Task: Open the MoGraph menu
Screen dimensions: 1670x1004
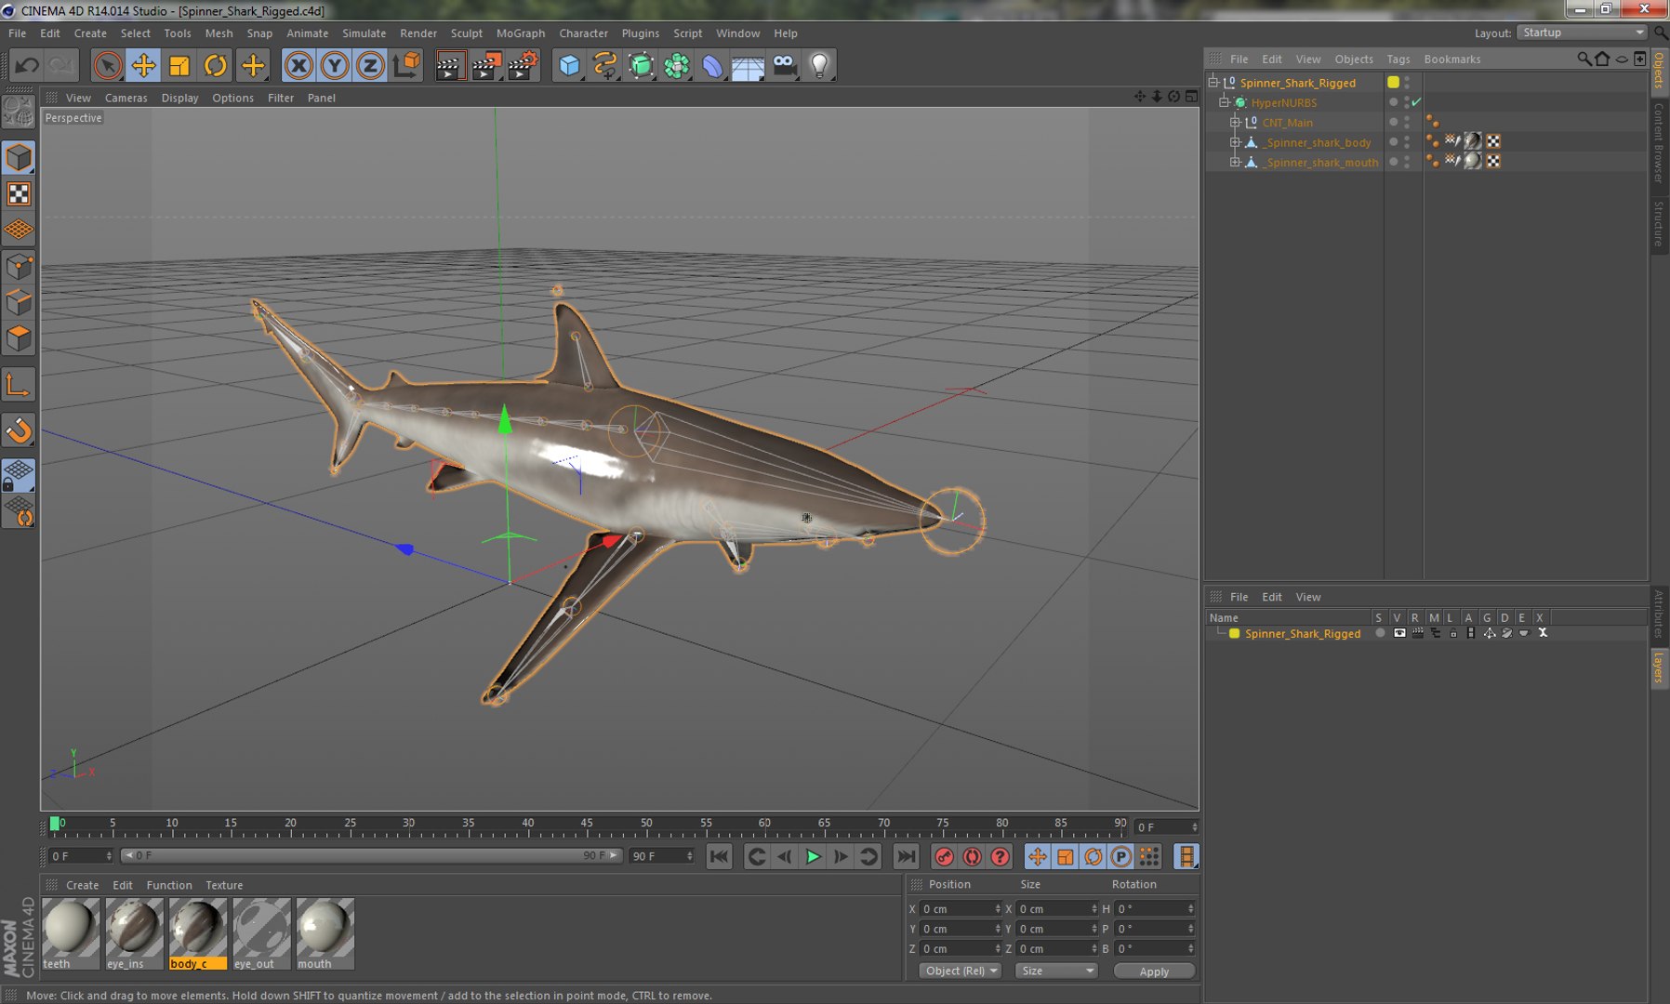Action: (520, 33)
